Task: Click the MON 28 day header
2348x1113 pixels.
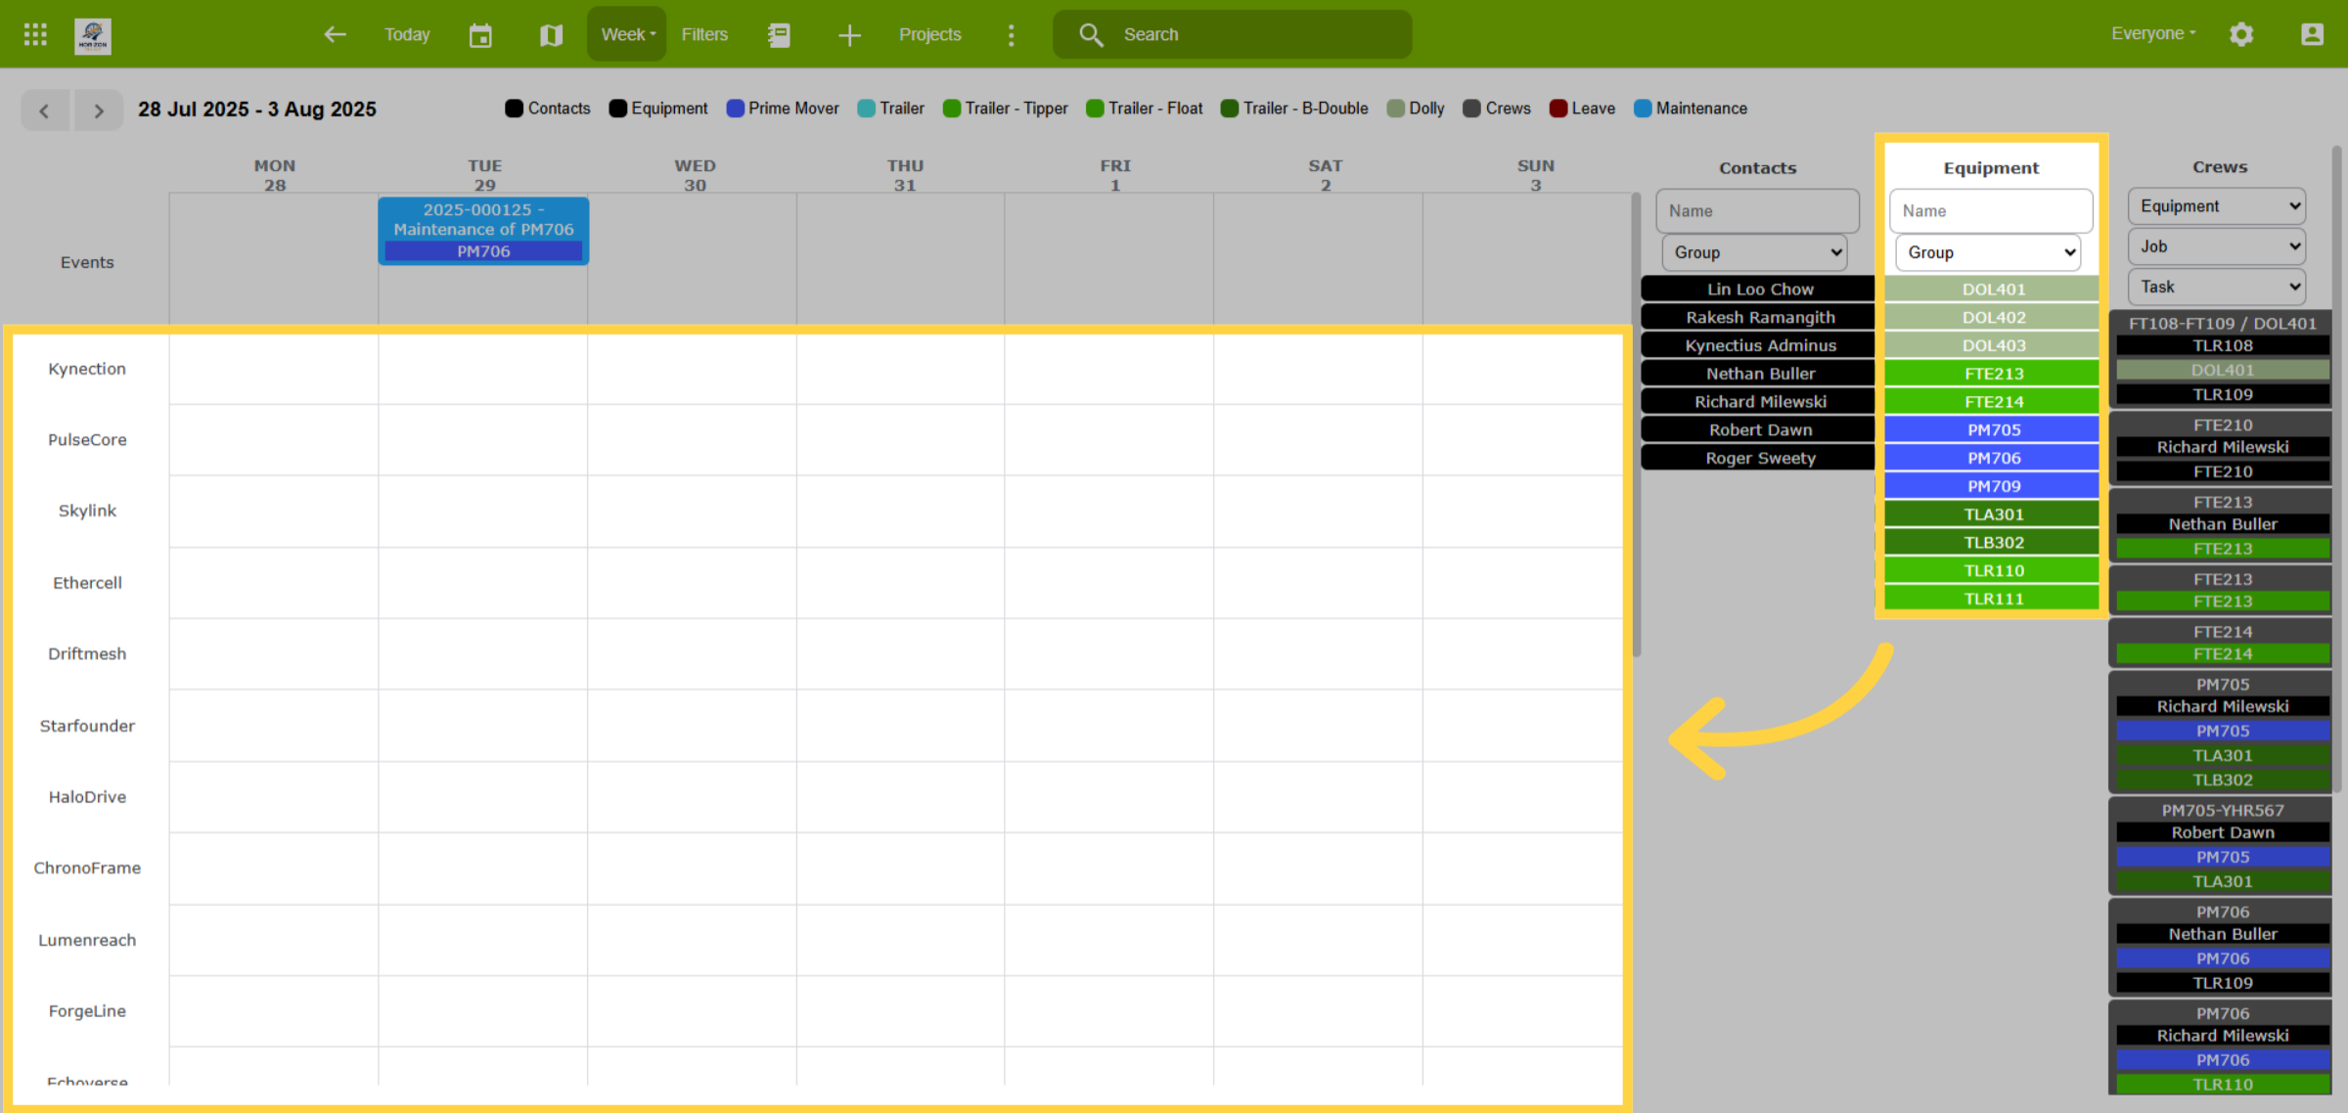Action: click(x=275, y=175)
